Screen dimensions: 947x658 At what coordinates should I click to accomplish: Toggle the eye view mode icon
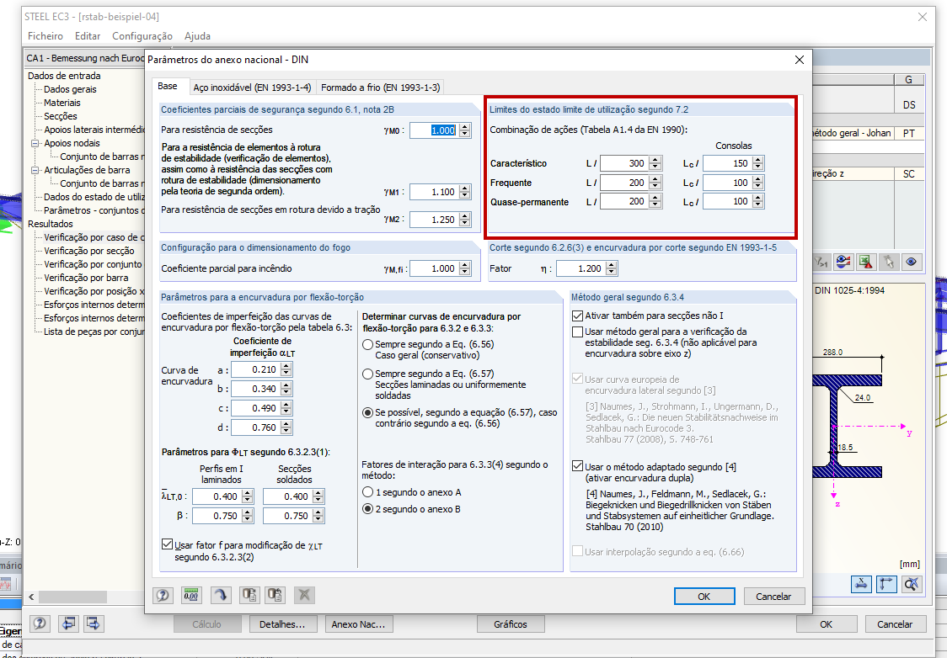(x=912, y=262)
